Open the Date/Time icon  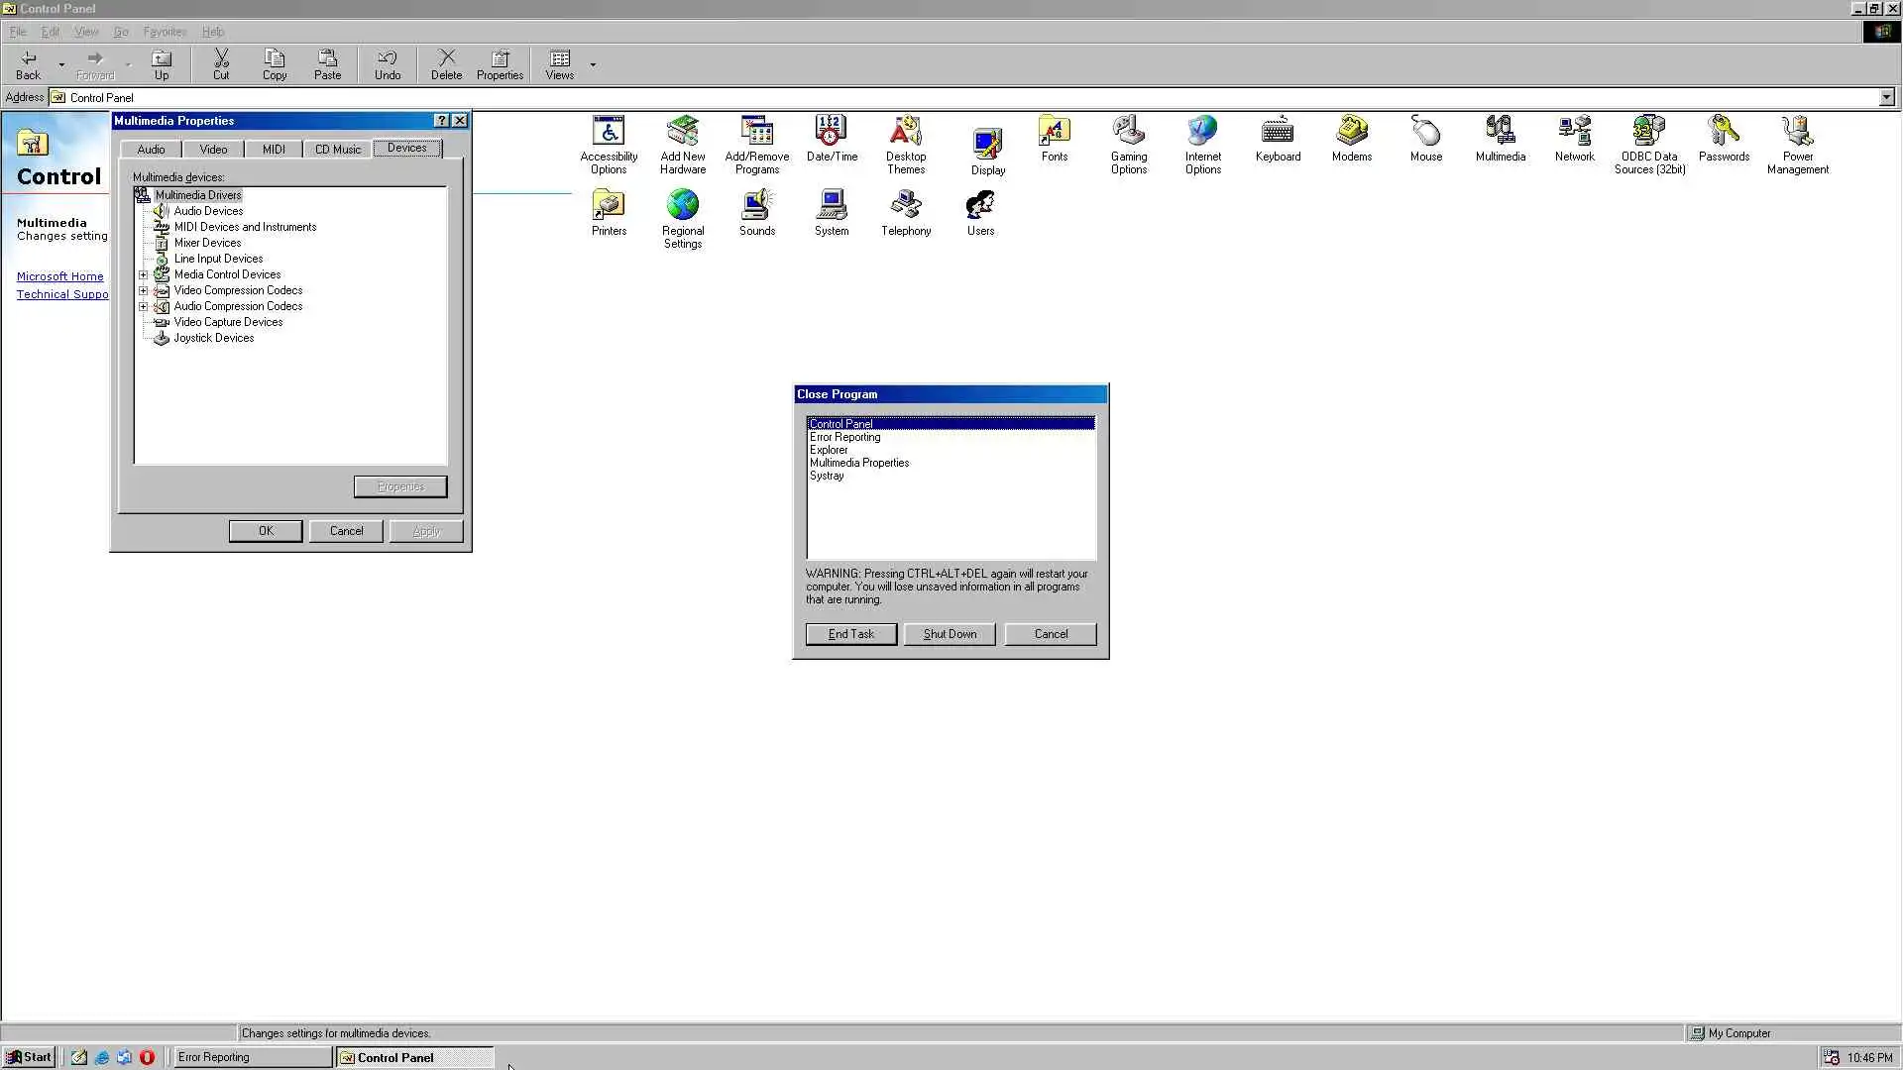tap(831, 132)
